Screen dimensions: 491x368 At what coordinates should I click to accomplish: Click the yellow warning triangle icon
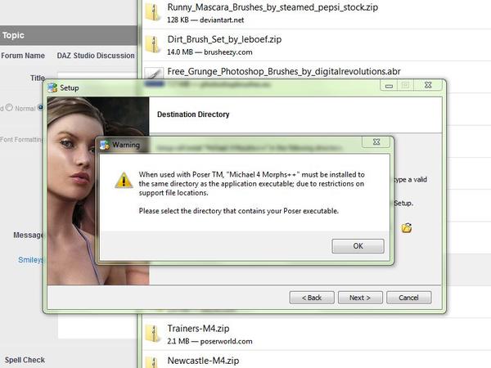124,180
